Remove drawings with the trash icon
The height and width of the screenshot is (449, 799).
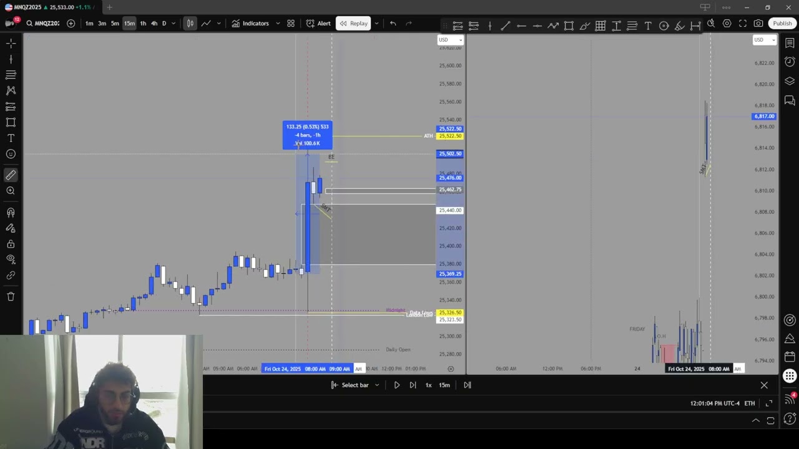11,296
